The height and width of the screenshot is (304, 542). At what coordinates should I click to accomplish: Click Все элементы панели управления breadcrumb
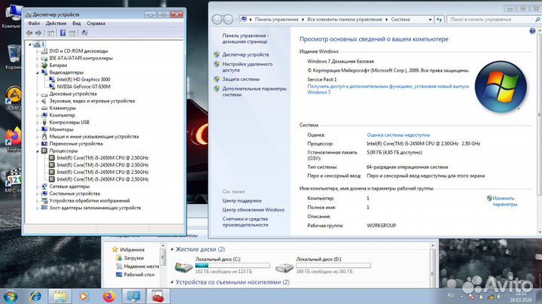click(345, 20)
